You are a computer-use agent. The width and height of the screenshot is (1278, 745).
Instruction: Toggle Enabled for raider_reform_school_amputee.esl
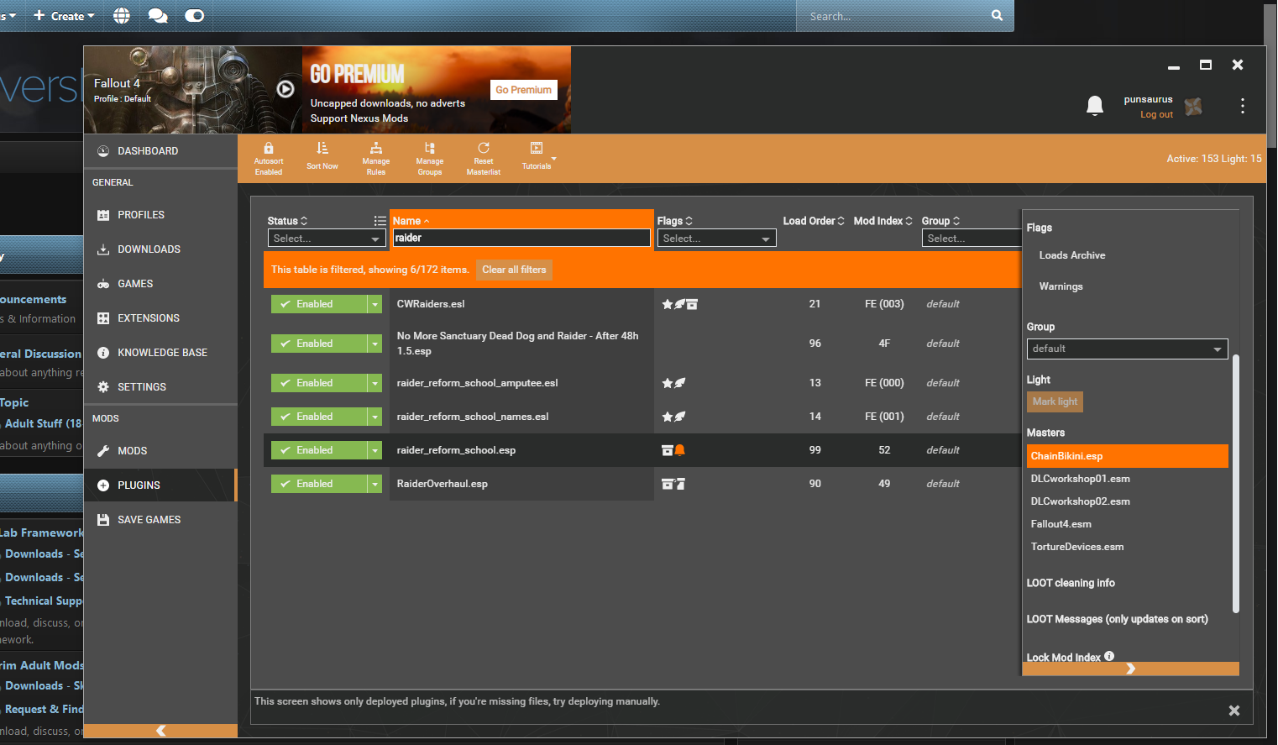coord(319,383)
